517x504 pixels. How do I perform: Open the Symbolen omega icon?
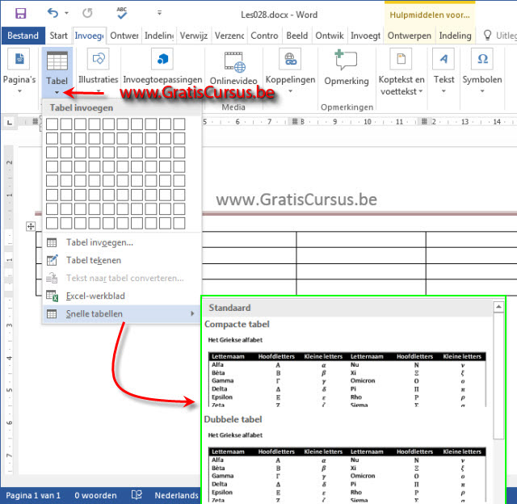point(482,59)
